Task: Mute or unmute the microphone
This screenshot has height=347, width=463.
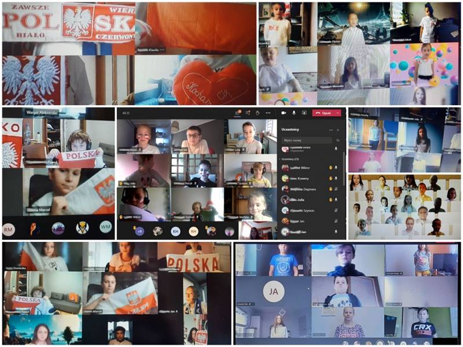Action: point(294,113)
